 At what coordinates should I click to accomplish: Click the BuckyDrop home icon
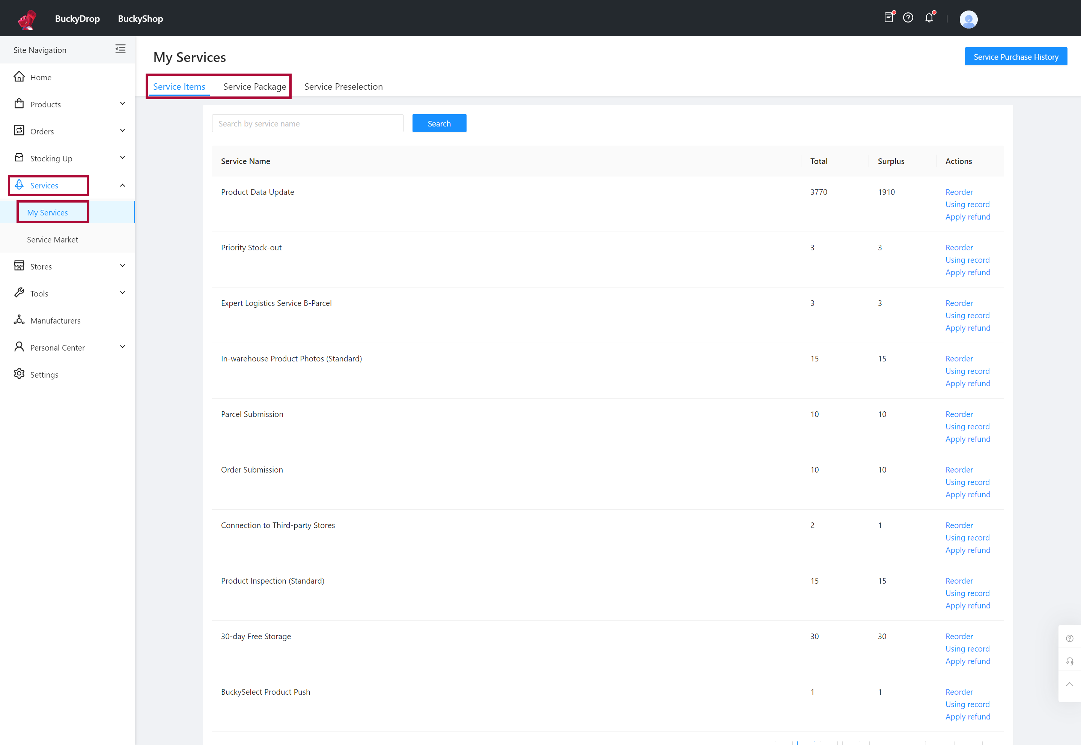26,18
